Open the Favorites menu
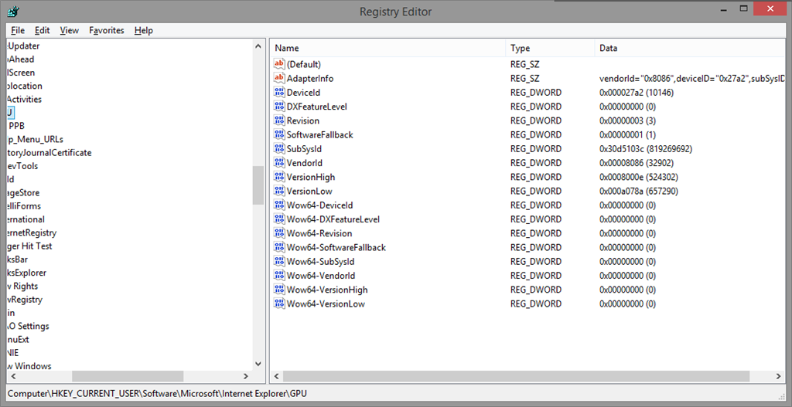 pyautogui.click(x=107, y=30)
